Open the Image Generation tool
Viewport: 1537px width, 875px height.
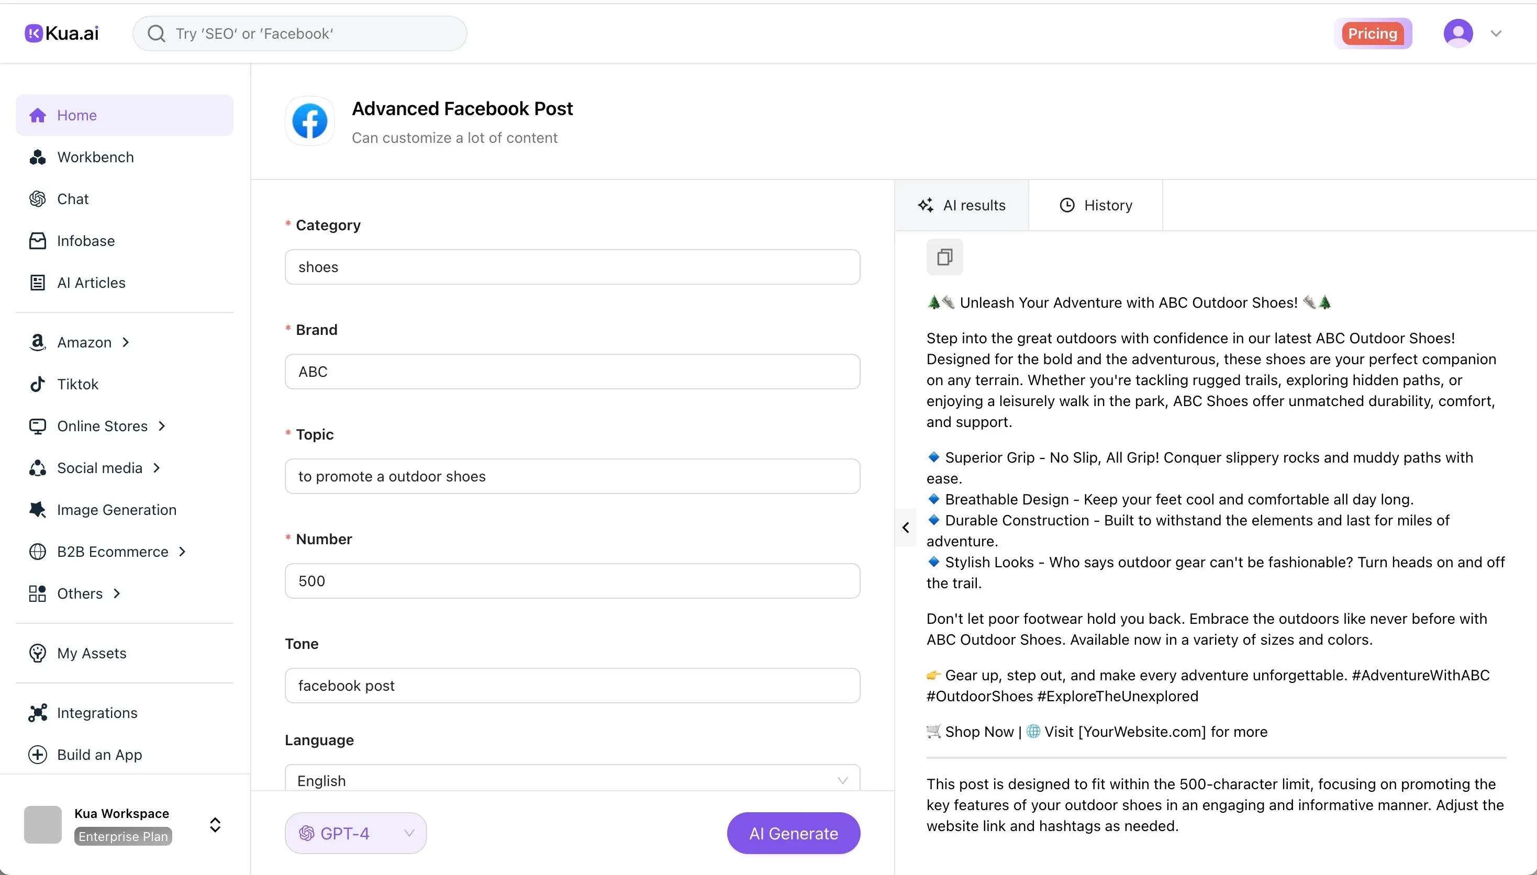tap(116, 509)
